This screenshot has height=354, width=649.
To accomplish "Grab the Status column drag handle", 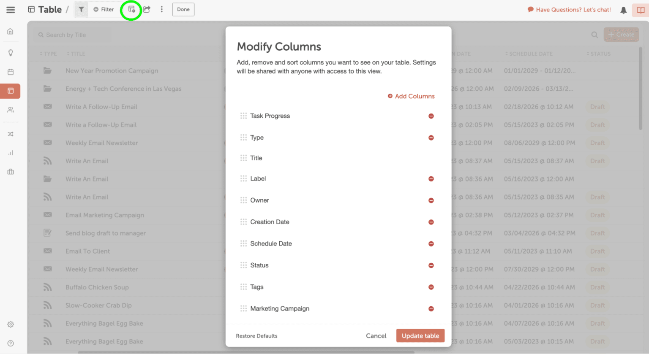I will tap(243, 265).
